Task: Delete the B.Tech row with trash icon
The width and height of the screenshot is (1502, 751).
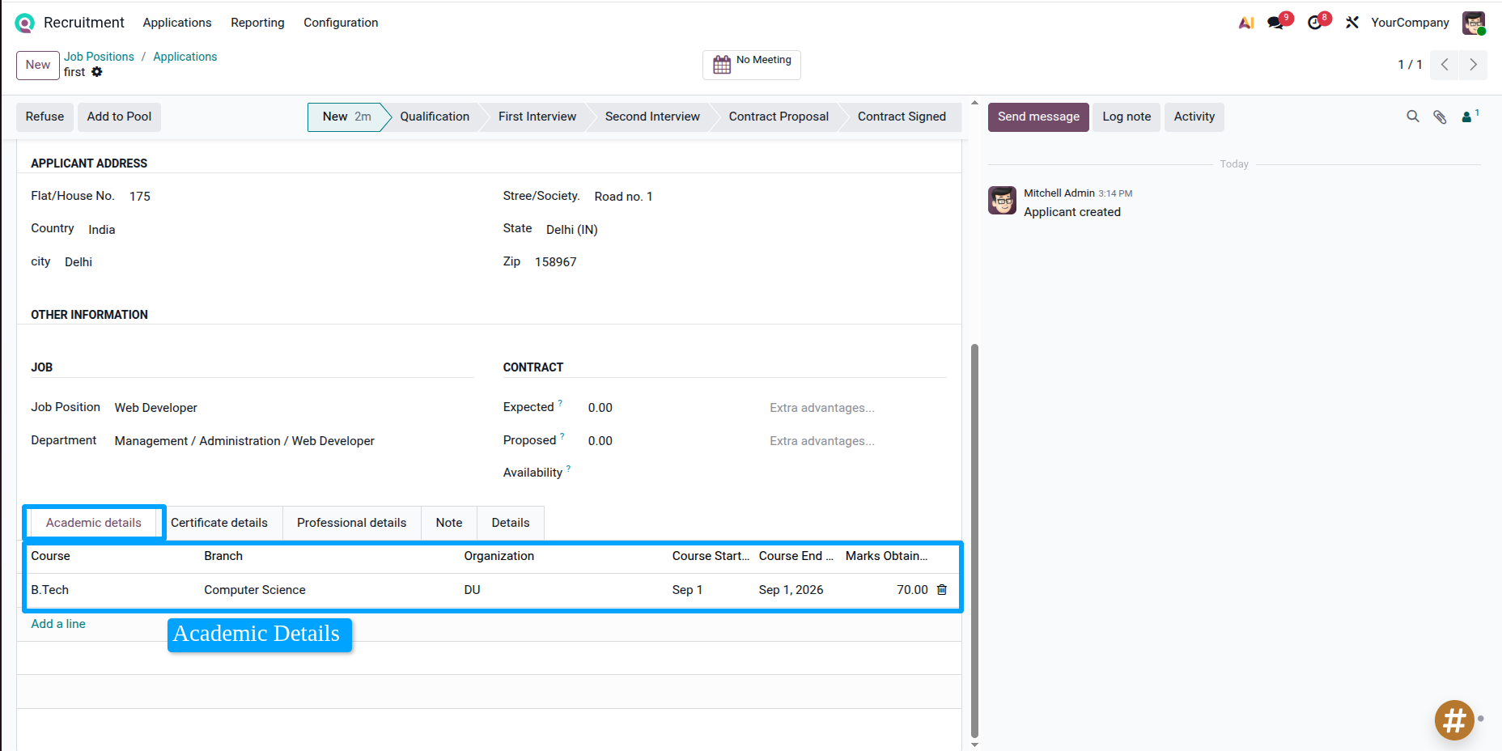Action: tap(942, 590)
